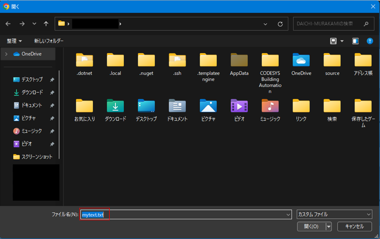Screen dimensions: 380x239
Task: Select the .local folder icon
Action: [x=115, y=60]
